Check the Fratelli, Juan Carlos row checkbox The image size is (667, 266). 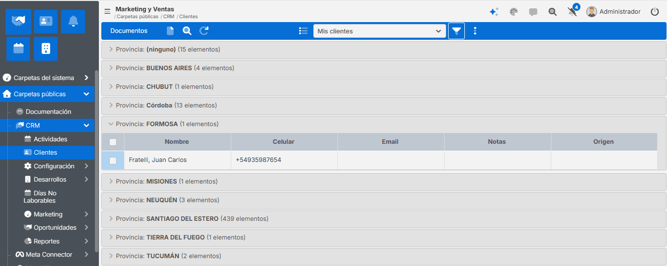[x=113, y=160]
